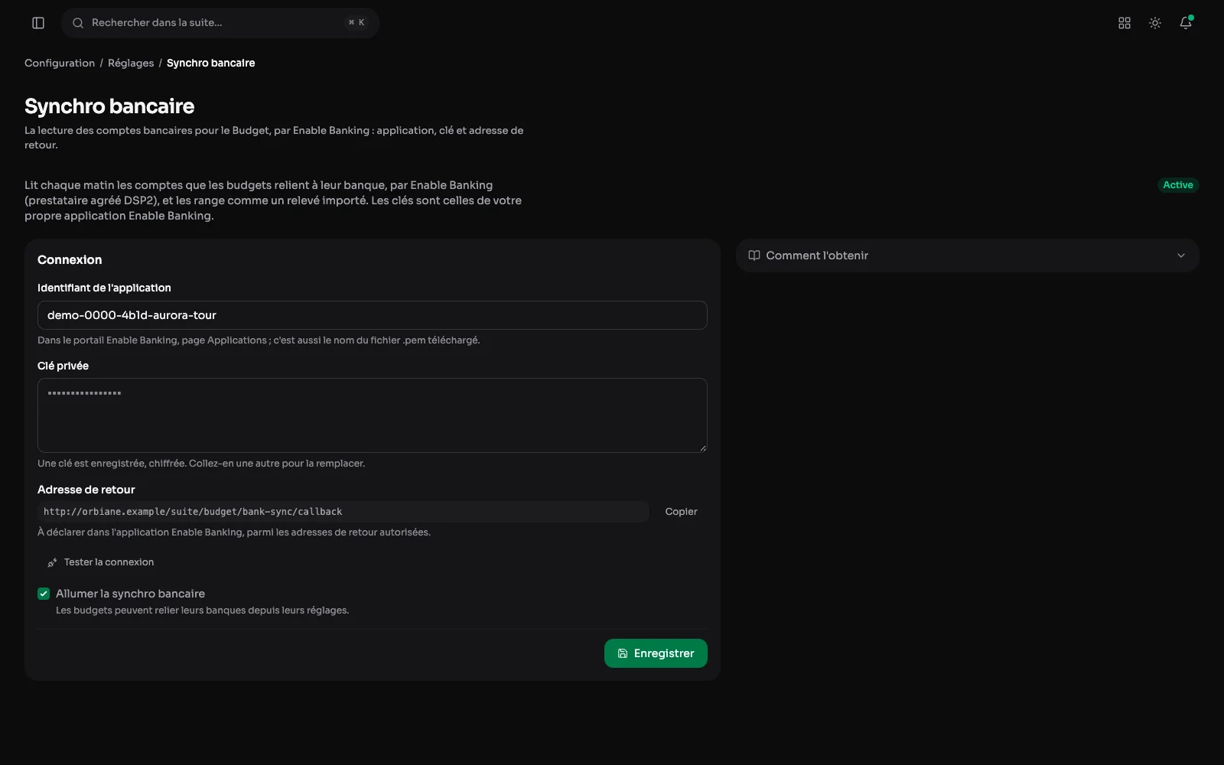Click the Les budgets peuvent relier hint
This screenshot has height=765, width=1224.
coord(202,610)
